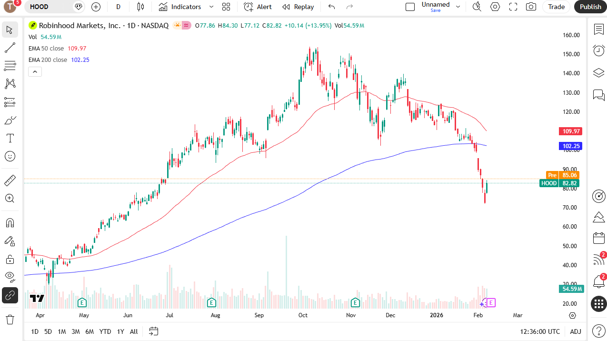607x341 pixels.
Task: Redo the last chart action
Action: [x=349, y=7]
